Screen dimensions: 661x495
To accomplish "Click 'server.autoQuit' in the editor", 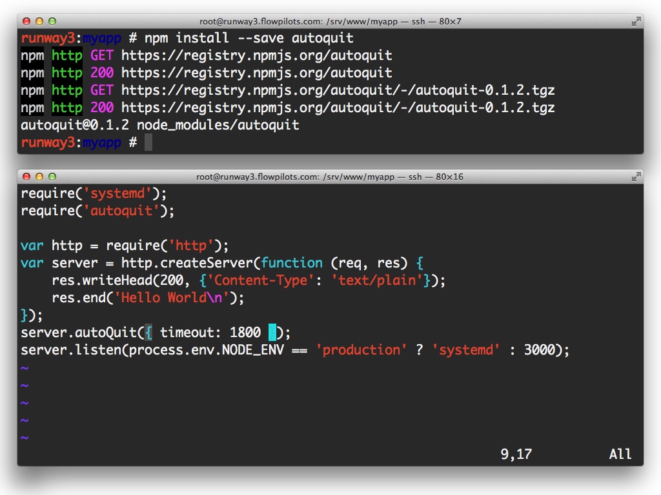I will click(x=78, y=333).
